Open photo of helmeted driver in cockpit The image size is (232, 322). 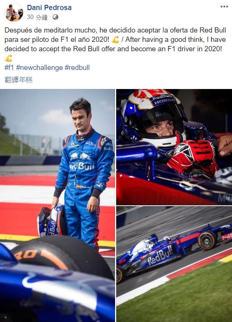(x=174, y=147)
